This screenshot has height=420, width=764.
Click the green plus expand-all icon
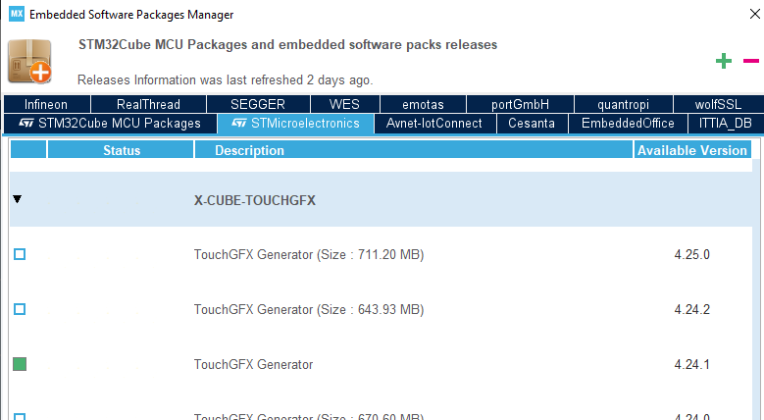(724, 61)
